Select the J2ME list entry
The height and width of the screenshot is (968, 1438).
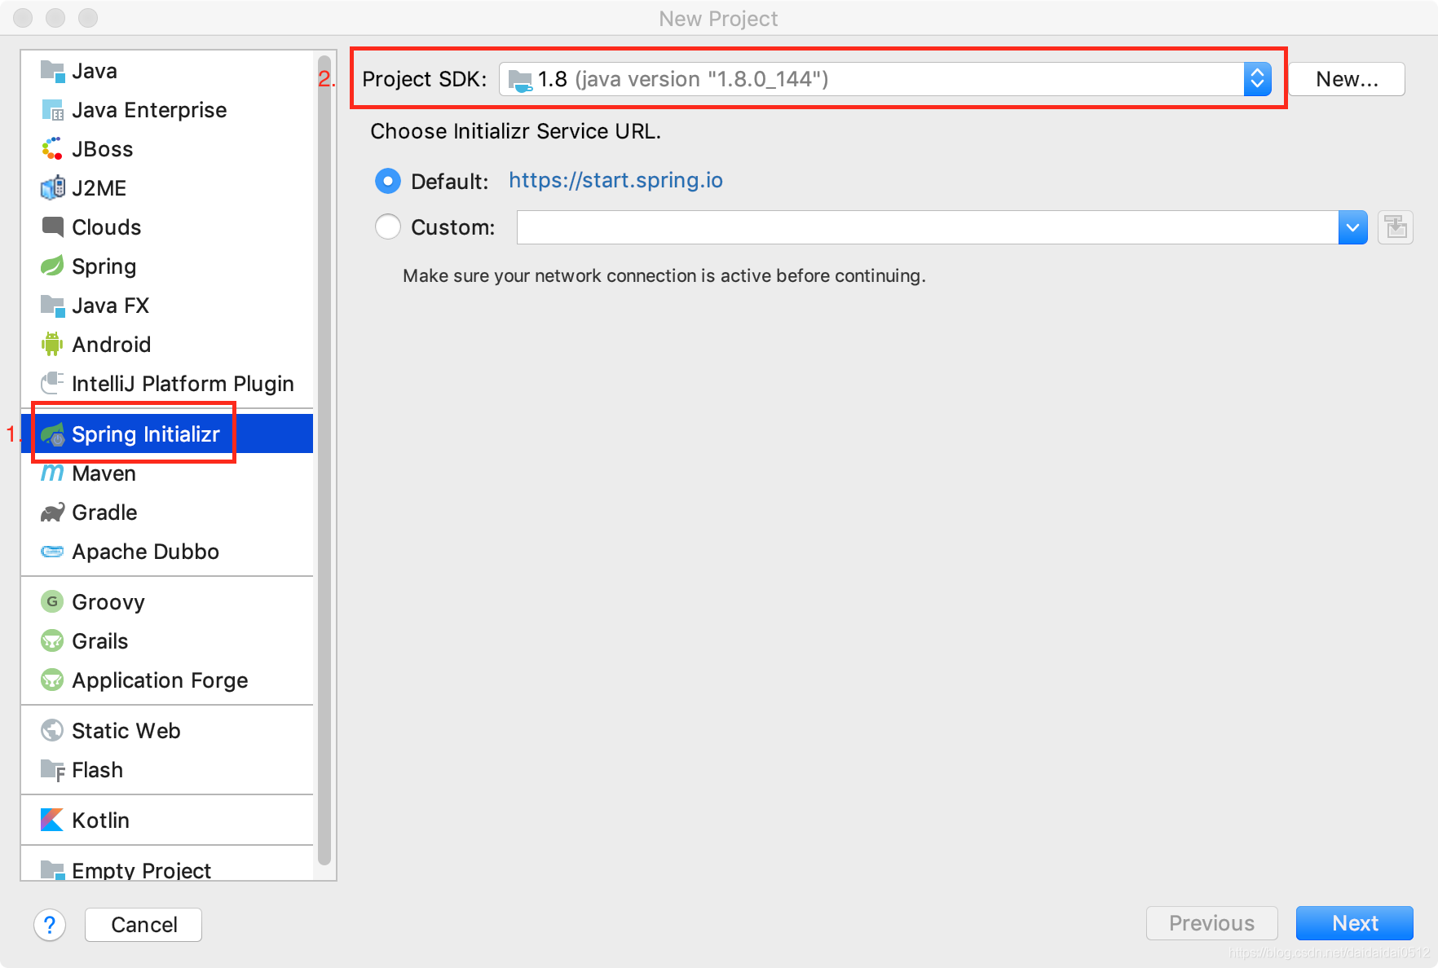tap(167, 188)
